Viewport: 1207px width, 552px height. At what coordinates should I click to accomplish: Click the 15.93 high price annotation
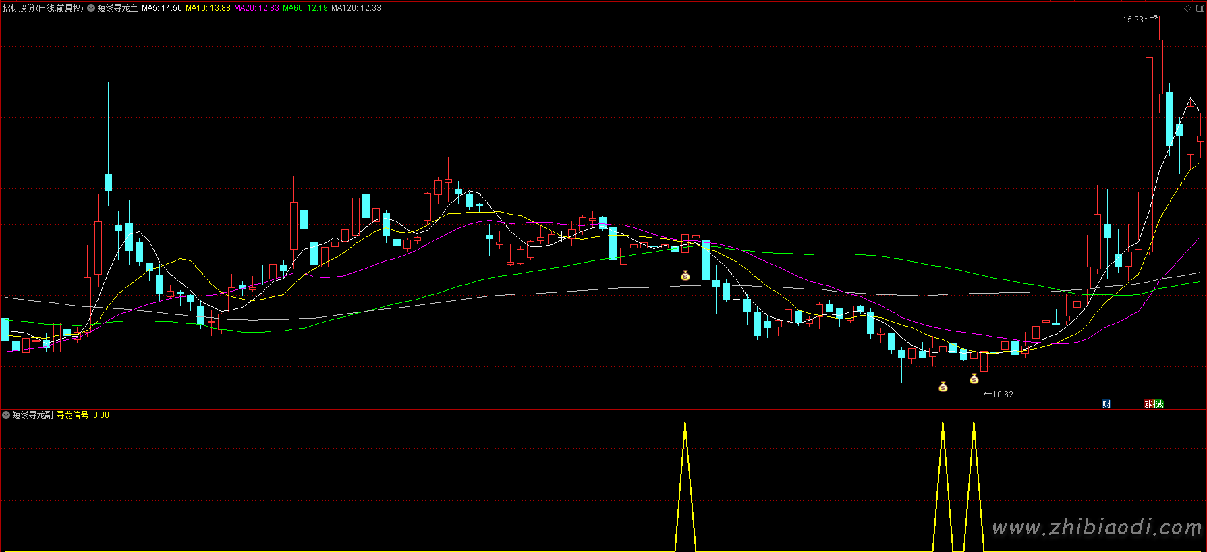coord(1133,20)
